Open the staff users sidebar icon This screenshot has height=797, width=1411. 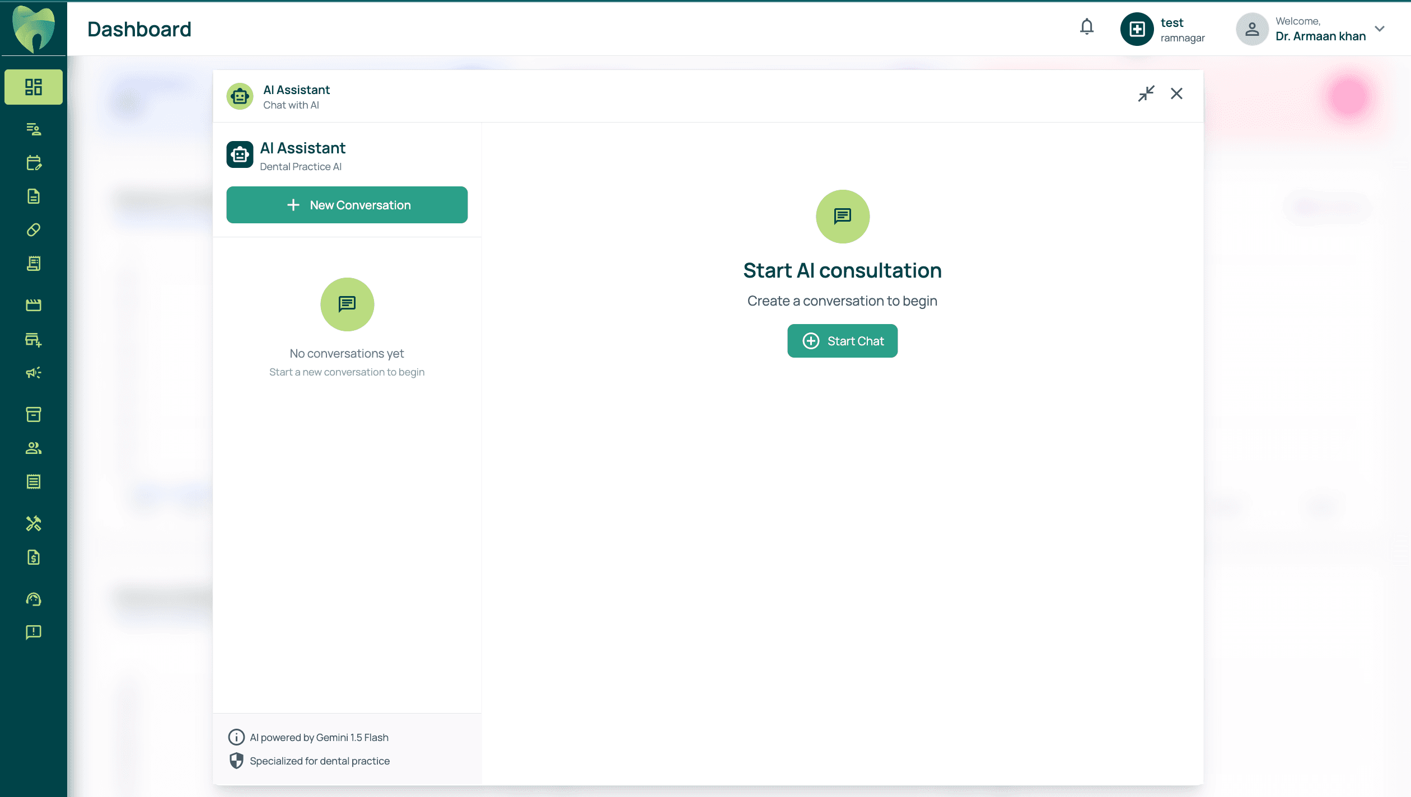pos(34,448)
